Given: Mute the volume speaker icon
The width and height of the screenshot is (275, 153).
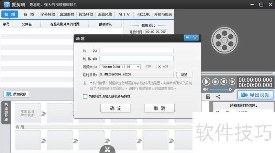Looking at the screenshot, I should pyautogui.click(x=205, y=90).
